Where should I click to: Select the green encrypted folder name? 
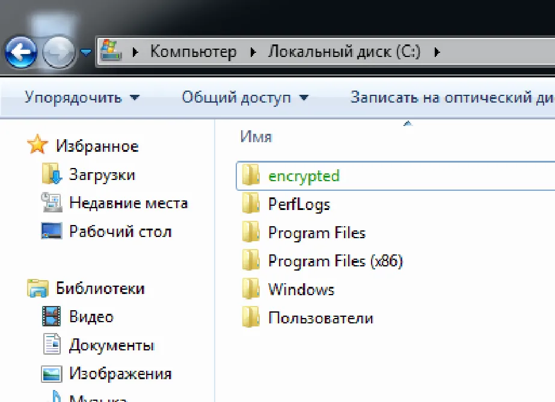(304, 176)
